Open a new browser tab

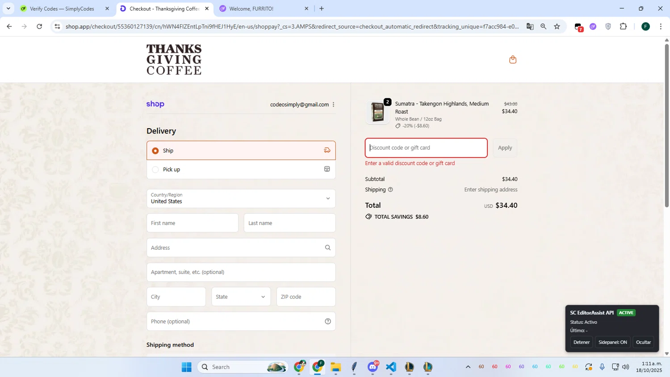click(x=322, y=8)
